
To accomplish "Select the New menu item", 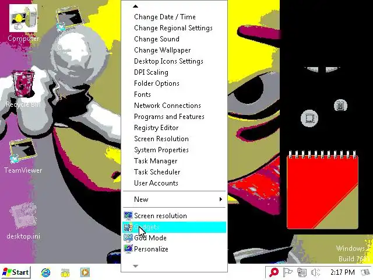I will point(174,199).
